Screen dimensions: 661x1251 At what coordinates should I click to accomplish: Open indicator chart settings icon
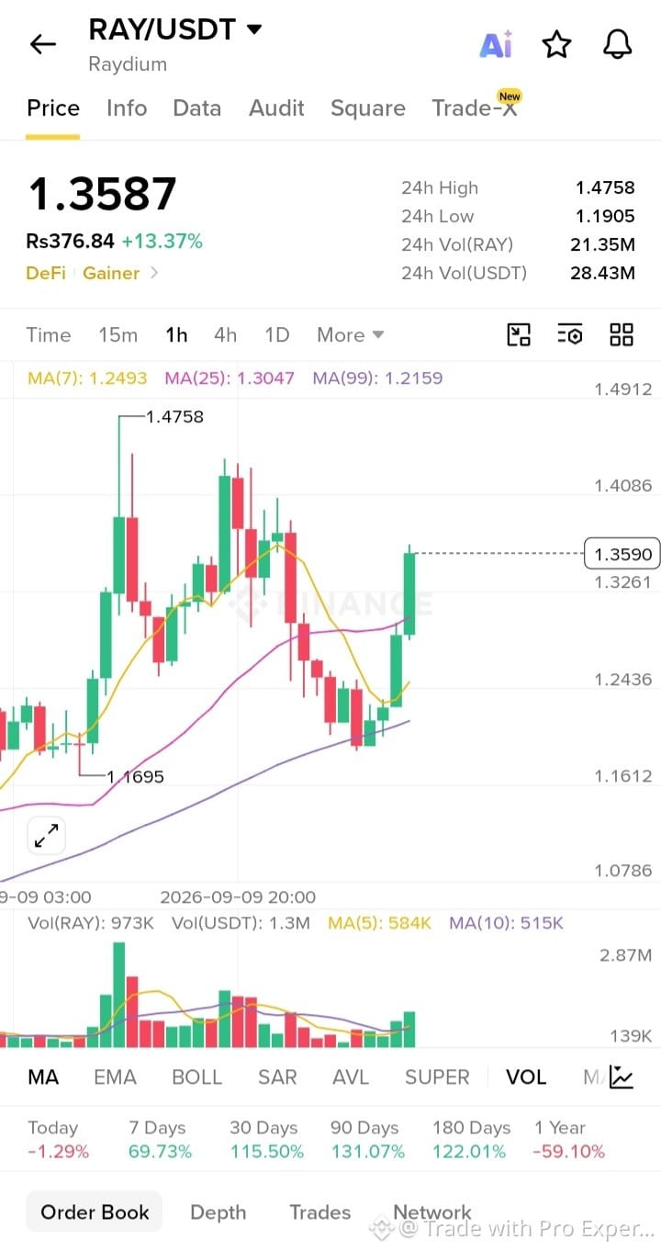coord(622,1076)
